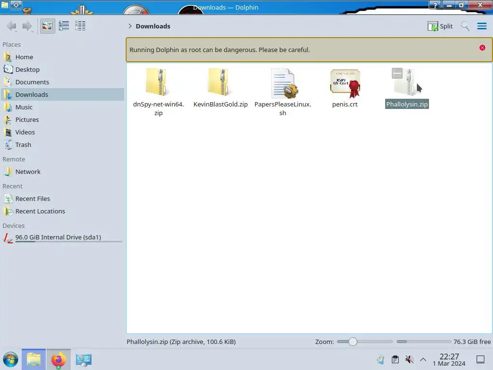The height and width of the screenshot is (370, 493).
Task: Open Trash in Places
Action: (62, 145)
